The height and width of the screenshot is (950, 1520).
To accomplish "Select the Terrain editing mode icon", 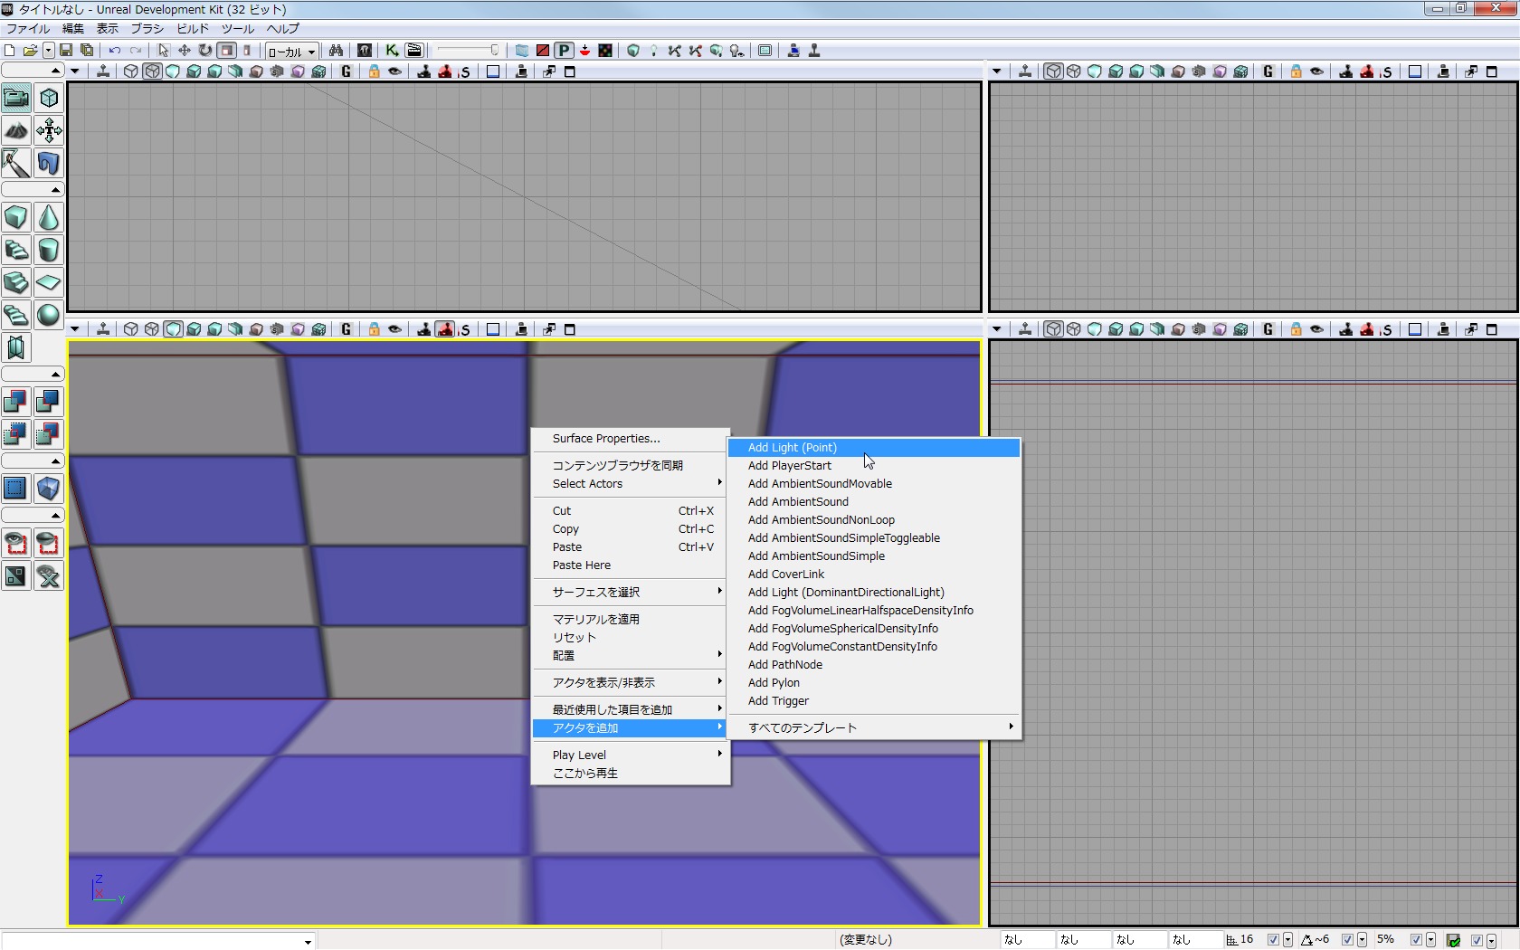I will (x=16, y=130).
